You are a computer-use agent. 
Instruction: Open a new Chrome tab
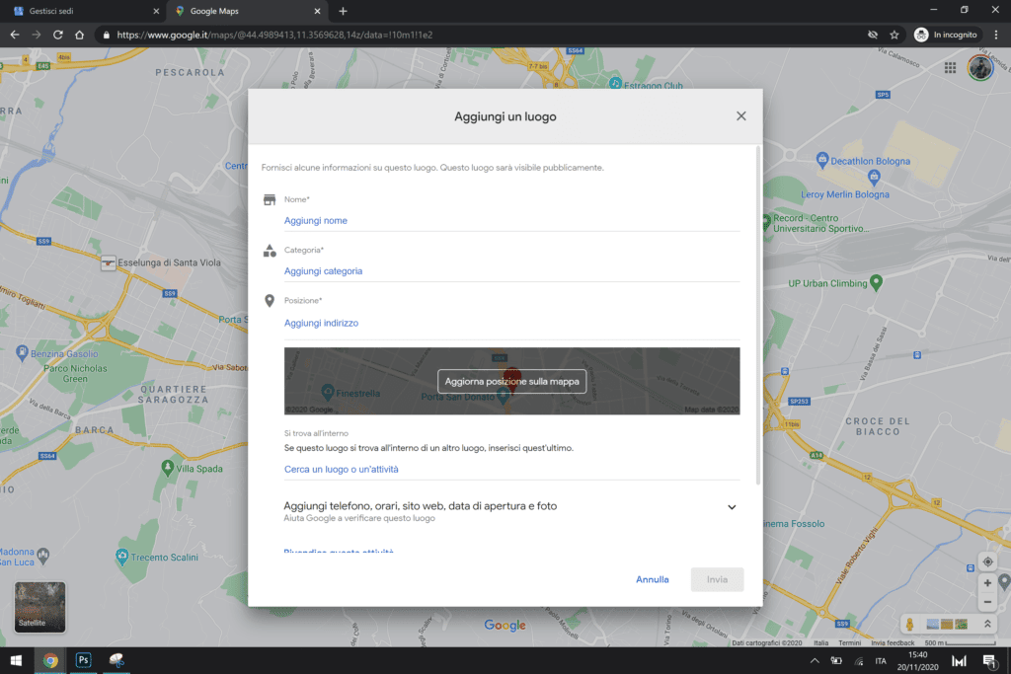tap(343, 11)
